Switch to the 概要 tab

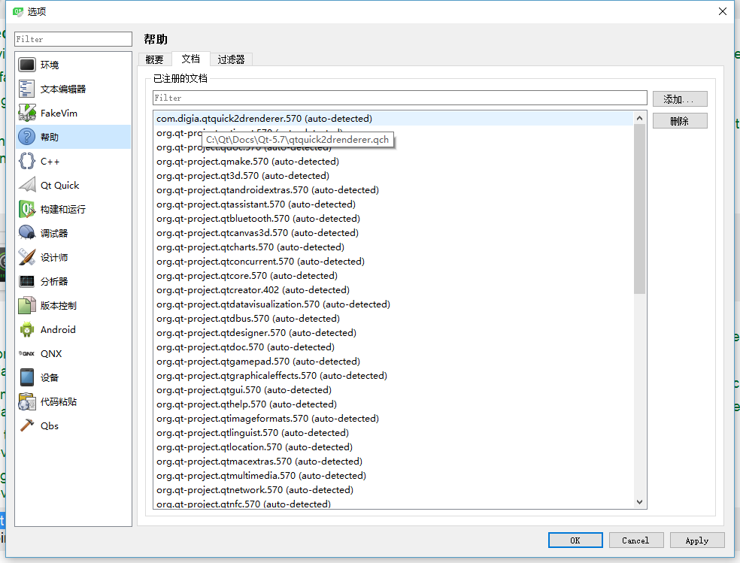[154, 59]
